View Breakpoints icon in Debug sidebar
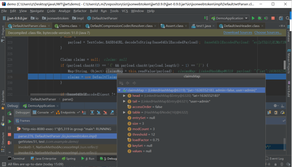 pyautogui.click(x=9, y=143)
